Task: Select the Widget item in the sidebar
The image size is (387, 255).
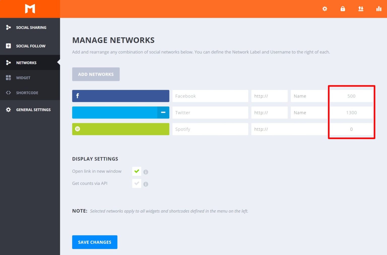Action: click(x=23, y=78)
